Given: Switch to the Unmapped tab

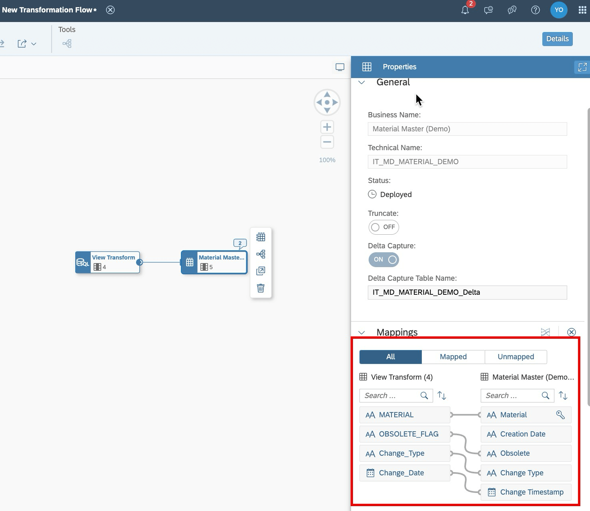Looking at the screenshot, I should coord(516,357).
